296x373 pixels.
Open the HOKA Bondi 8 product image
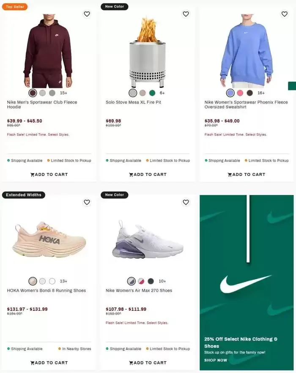pos(49,241)
